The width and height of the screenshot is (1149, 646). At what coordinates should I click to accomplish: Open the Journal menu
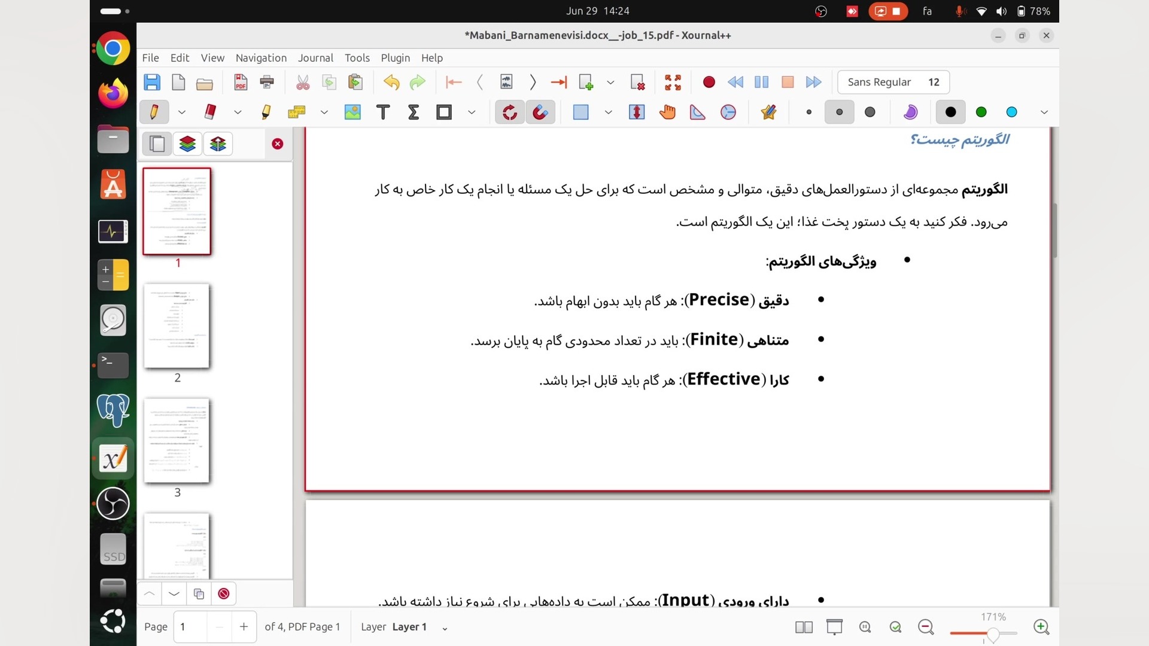[315, 58]
